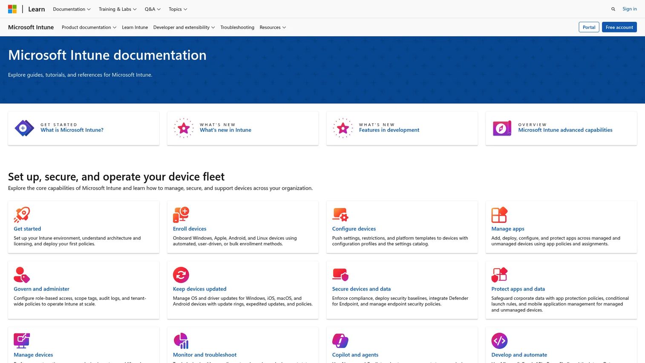The height and width of the screenshot is (363, 645).
Task: Open the Manage devices link
Action: [x=33, y=354]
